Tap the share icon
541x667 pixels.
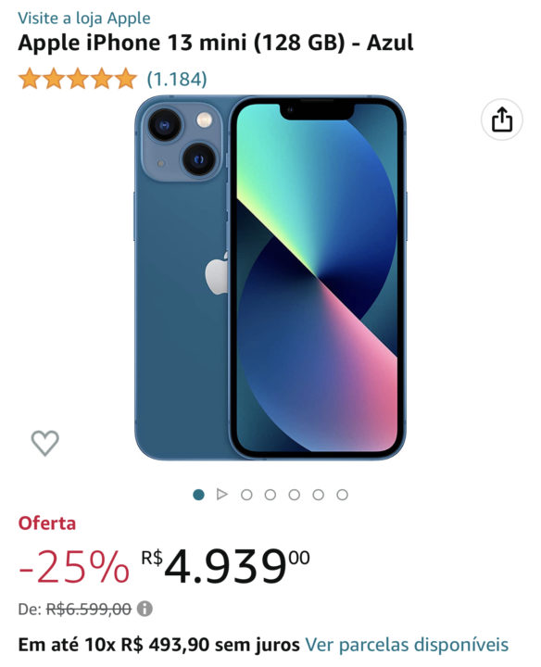pos(501,120)
